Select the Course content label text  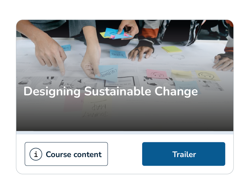coord(74,154)
